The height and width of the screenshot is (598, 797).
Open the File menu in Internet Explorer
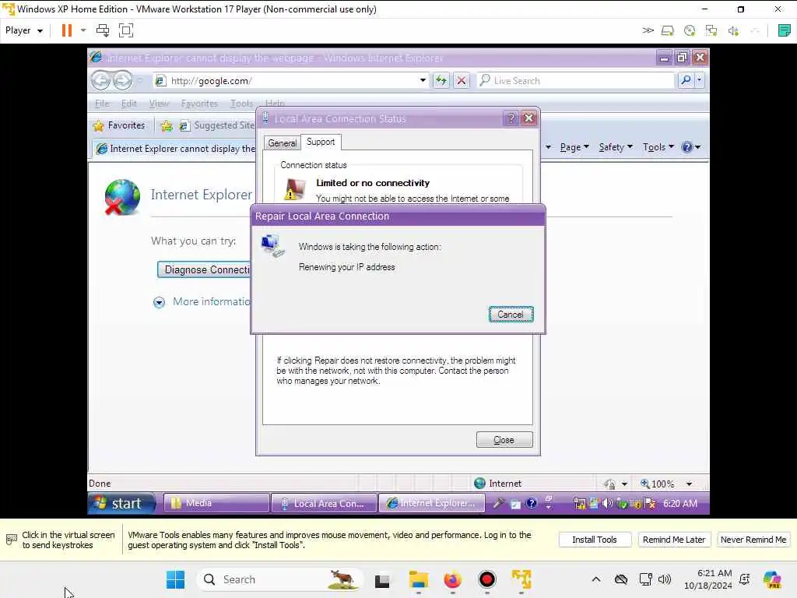[x=102, y=104]
